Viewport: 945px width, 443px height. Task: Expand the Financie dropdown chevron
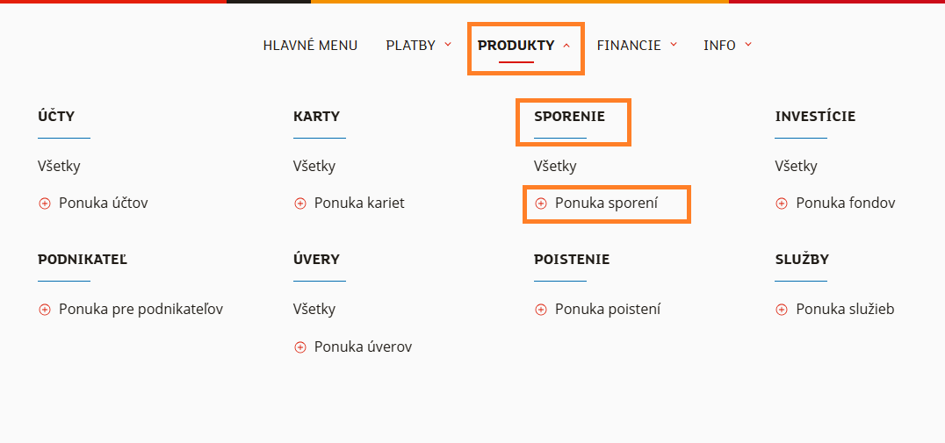[674, 45]
